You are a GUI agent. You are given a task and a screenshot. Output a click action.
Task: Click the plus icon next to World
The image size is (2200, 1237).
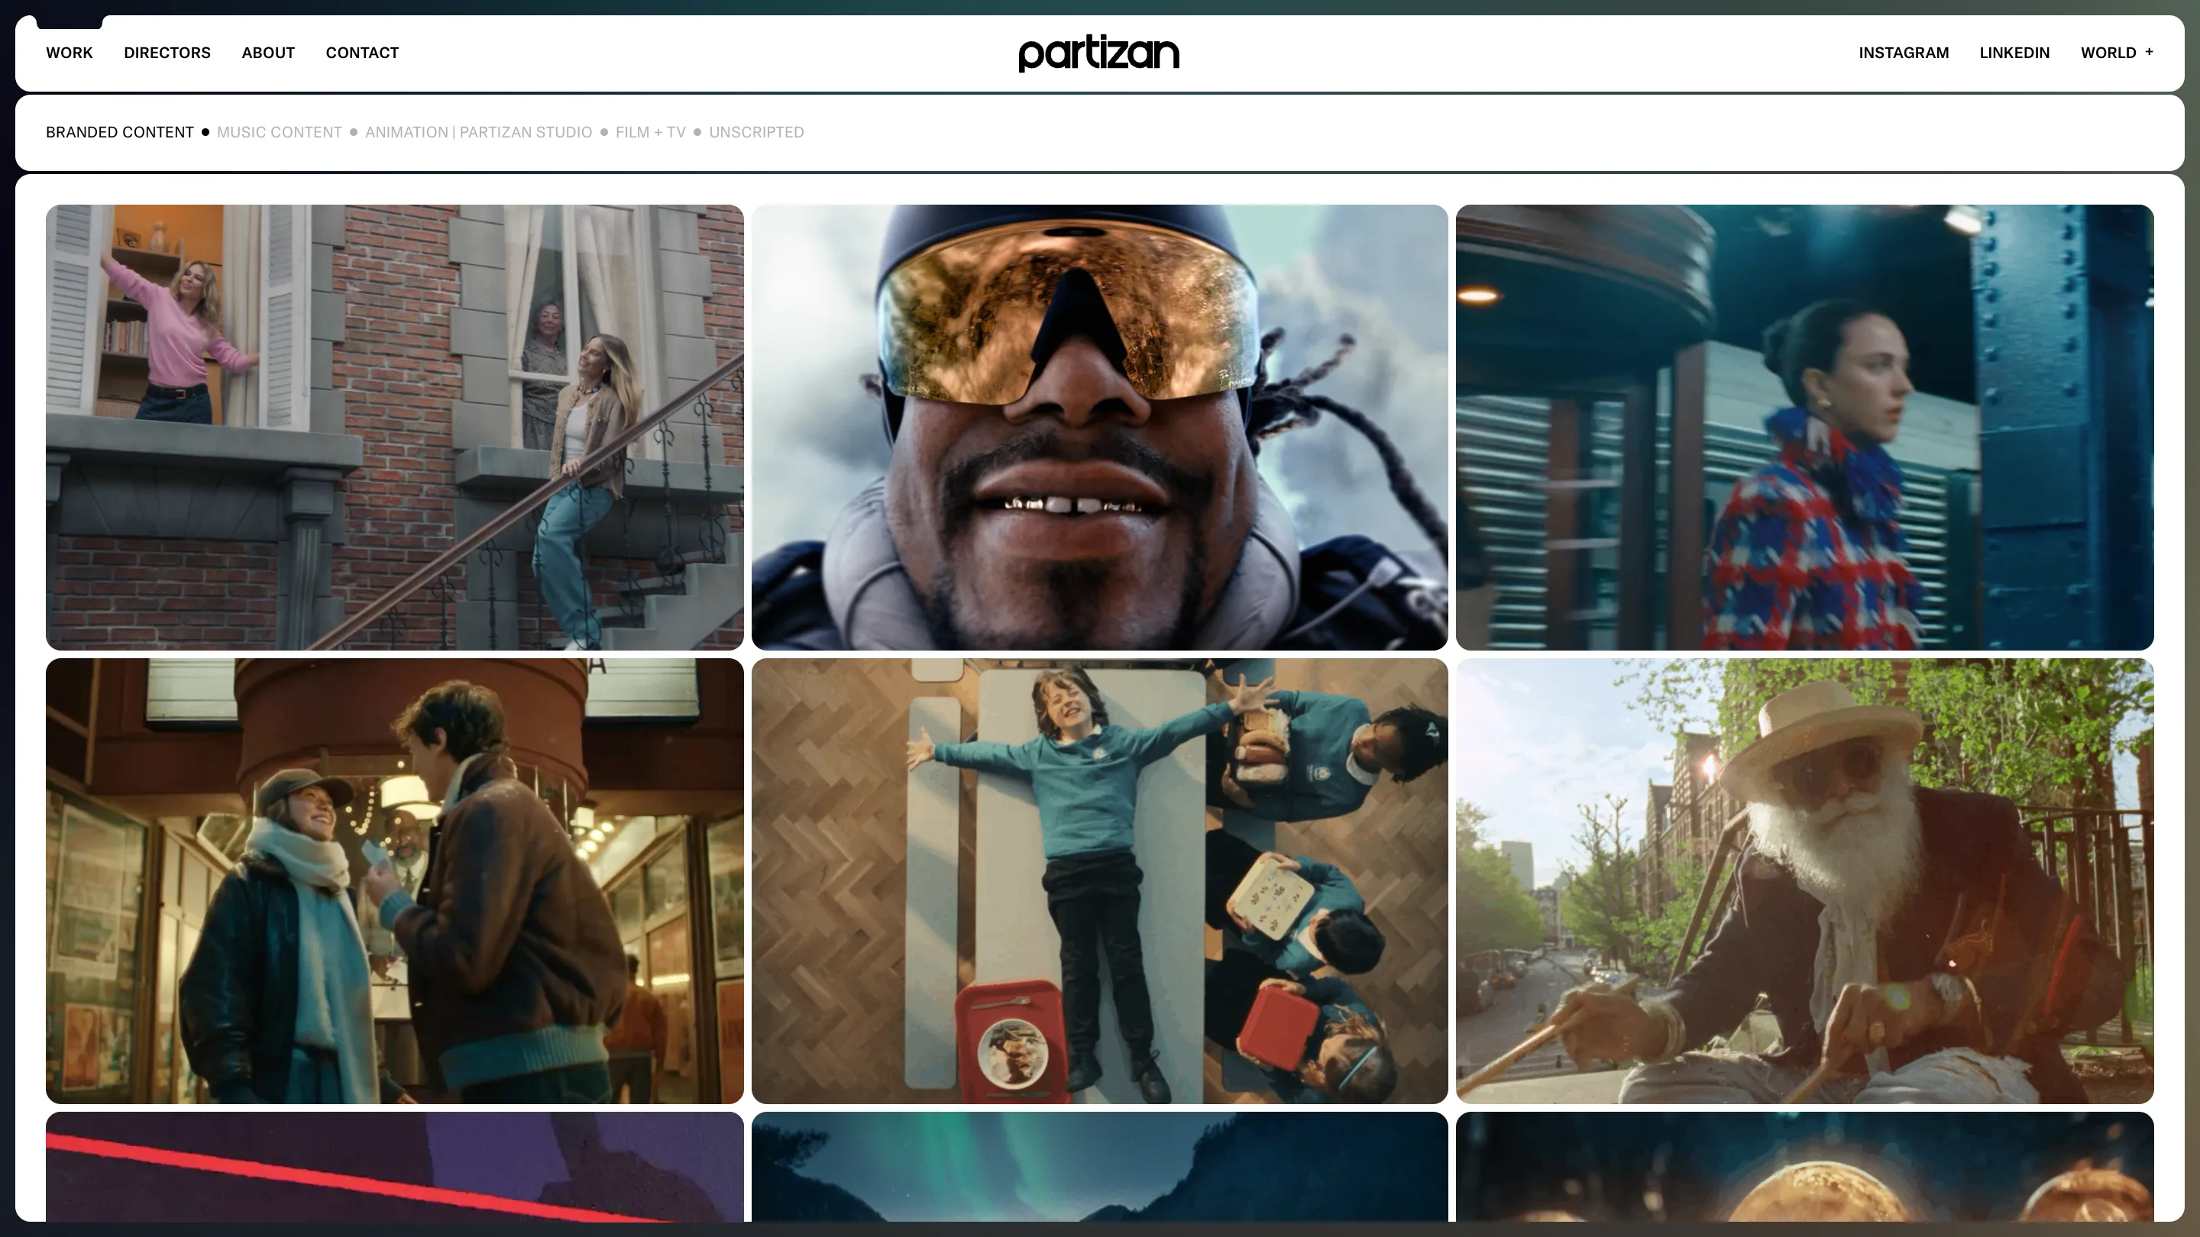(2149, 52)
